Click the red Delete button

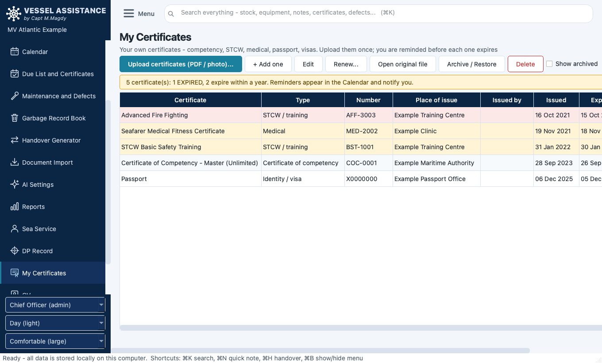tap(525, 64)
